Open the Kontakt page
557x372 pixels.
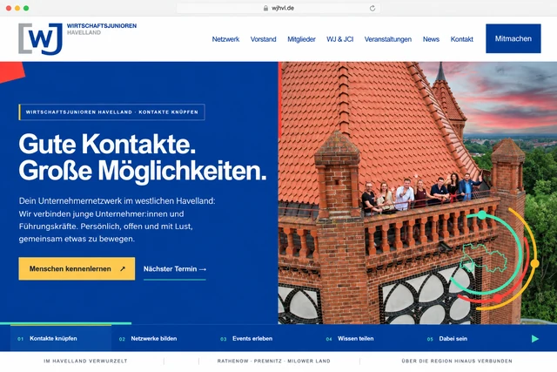(462, 39)
